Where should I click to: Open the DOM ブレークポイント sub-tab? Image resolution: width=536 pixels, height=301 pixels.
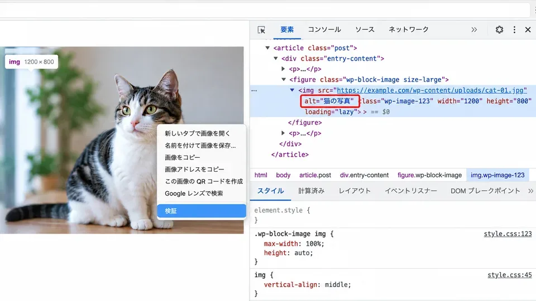point(485,191)
